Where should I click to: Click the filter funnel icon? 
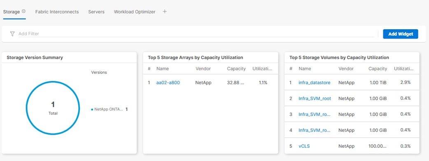(12, 34)
